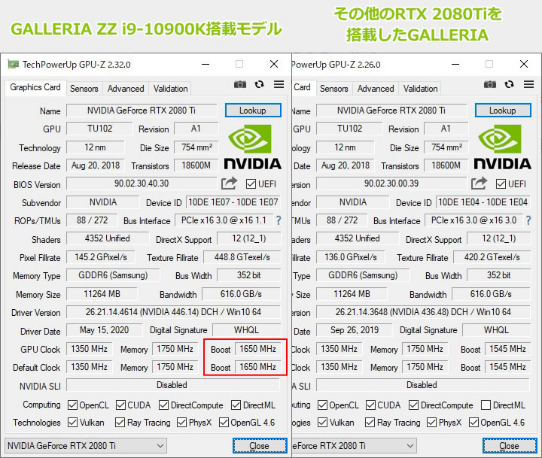Open the hamburger menu in left GPU-Z window
Image resolution: width=542 pixels, height=458 pixels.
coord(279,84)
